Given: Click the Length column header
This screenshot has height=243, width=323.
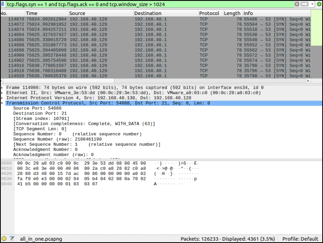Looking at the screenshot, I should point(232,13).
